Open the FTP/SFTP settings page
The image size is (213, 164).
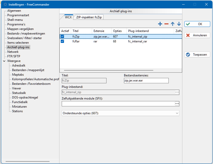[x=14, y=56]
